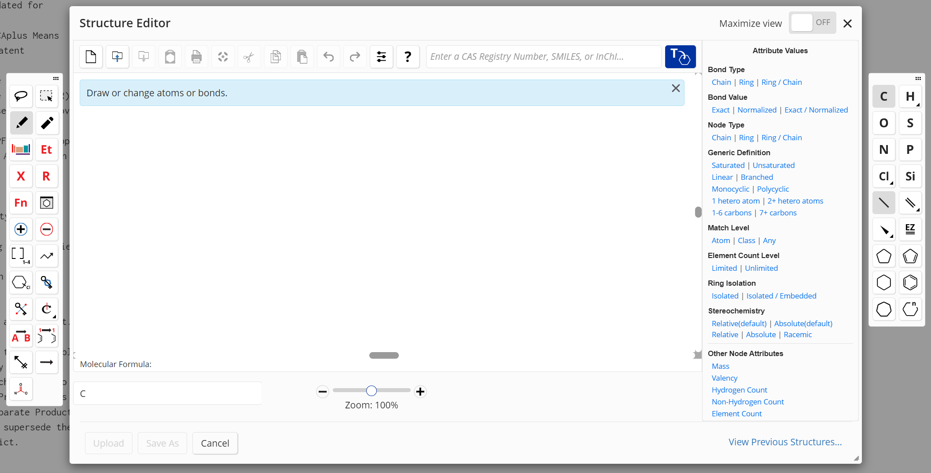Select the Nitrogen atom button
The width and height of the screenshot is (931, 473).
click(884, 149)
